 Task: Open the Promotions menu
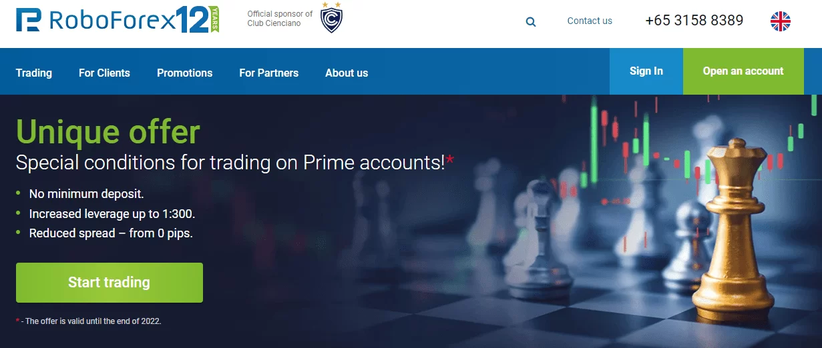[x=184, y=73]
